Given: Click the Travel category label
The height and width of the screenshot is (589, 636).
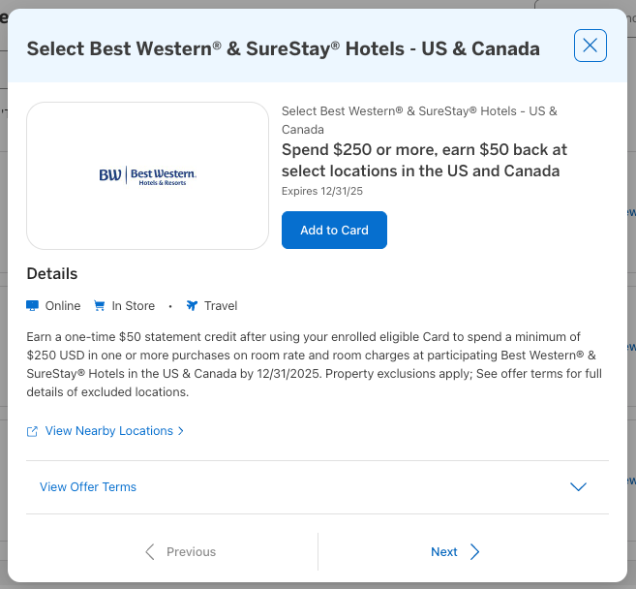Looking at the screenshot, I should tap(221, 306).
